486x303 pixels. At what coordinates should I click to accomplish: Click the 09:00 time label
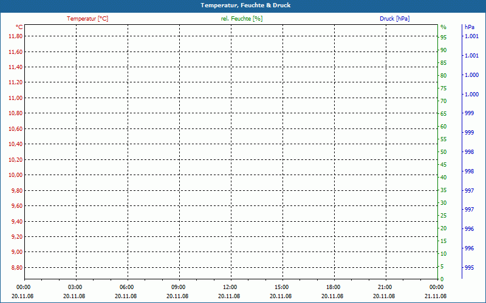click(178, 287)
